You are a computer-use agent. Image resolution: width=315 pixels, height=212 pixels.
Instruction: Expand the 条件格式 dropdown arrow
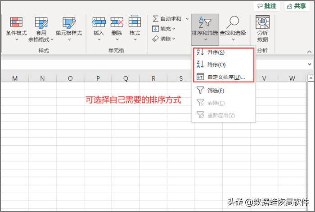(x=17, y=39)
